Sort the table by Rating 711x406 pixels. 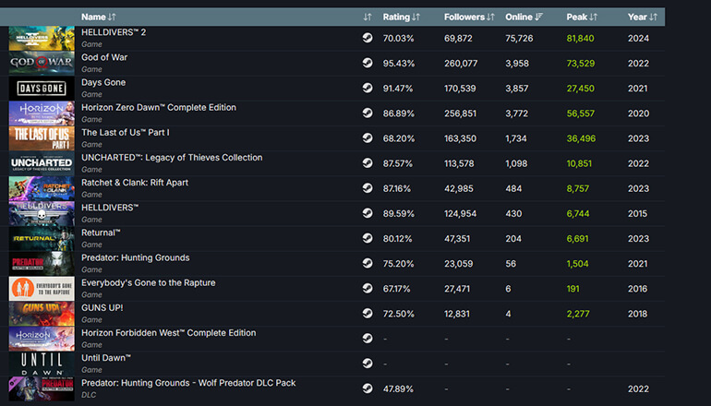coord(402,17)
